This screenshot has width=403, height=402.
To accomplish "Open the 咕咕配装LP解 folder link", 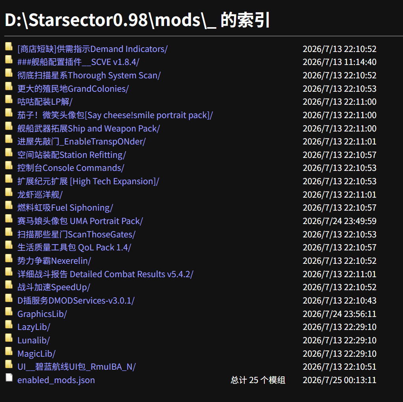I will click(45, 102).
